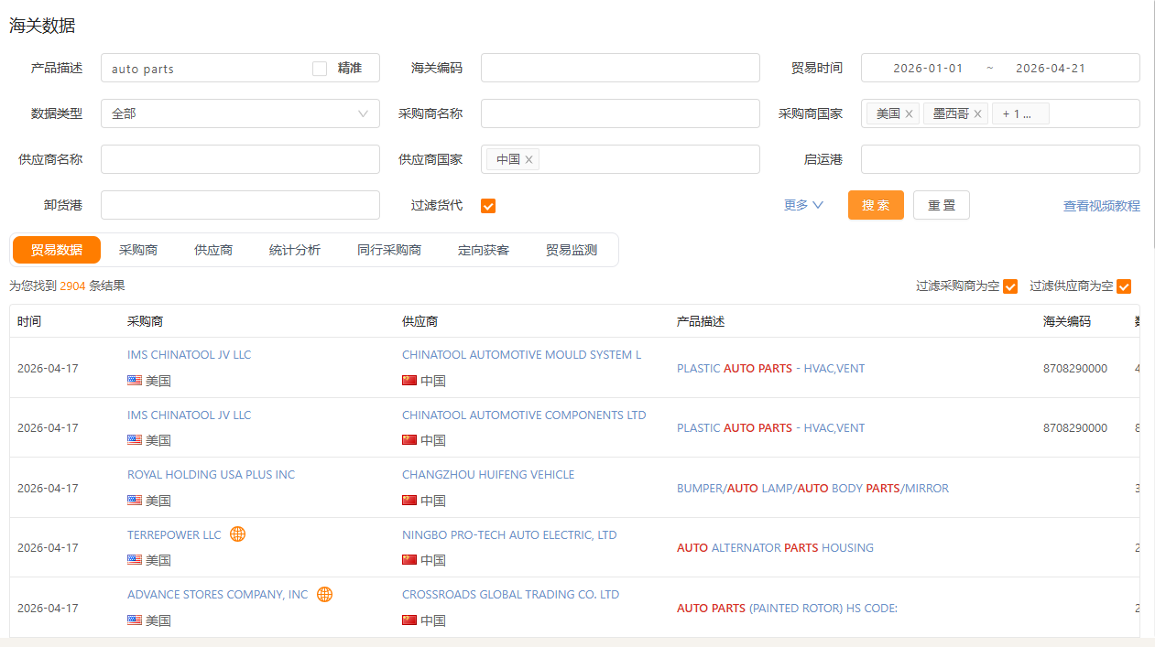Open CHINATOOL AUTOMOTIVE MOULD SYSTEM L supplier
The width and height of the screenshot is (1155, 647).
tap(521, 354)
